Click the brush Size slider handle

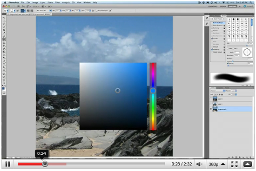(x=247, y=46)
